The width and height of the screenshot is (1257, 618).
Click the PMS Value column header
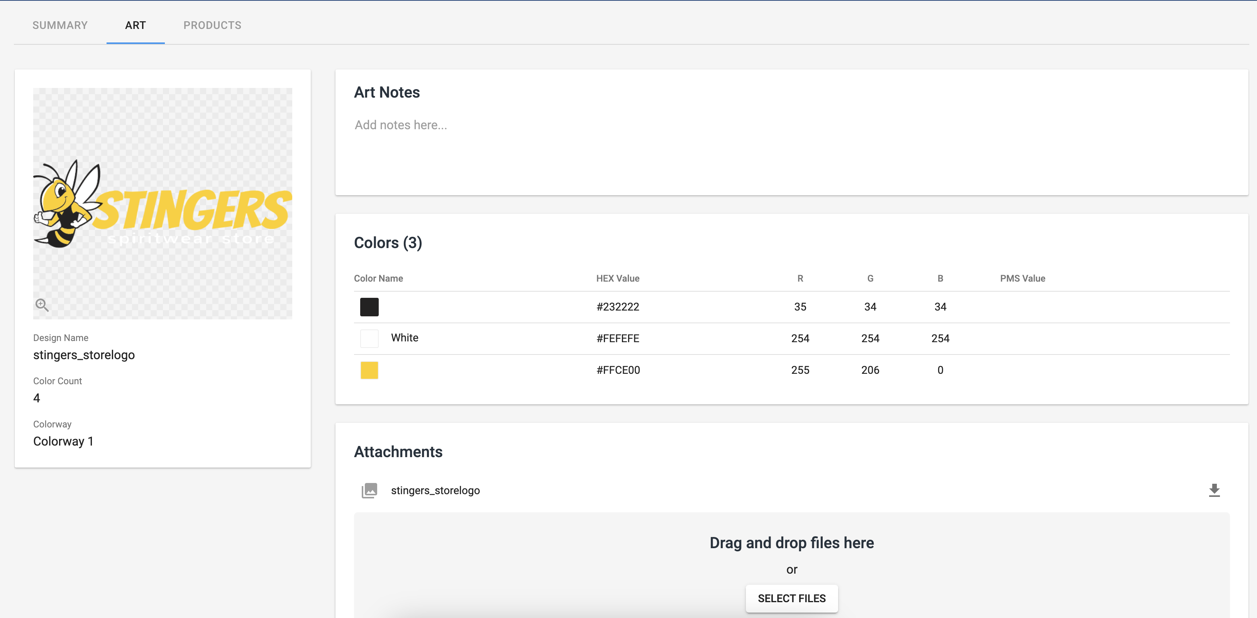(x=1022, y=279)
